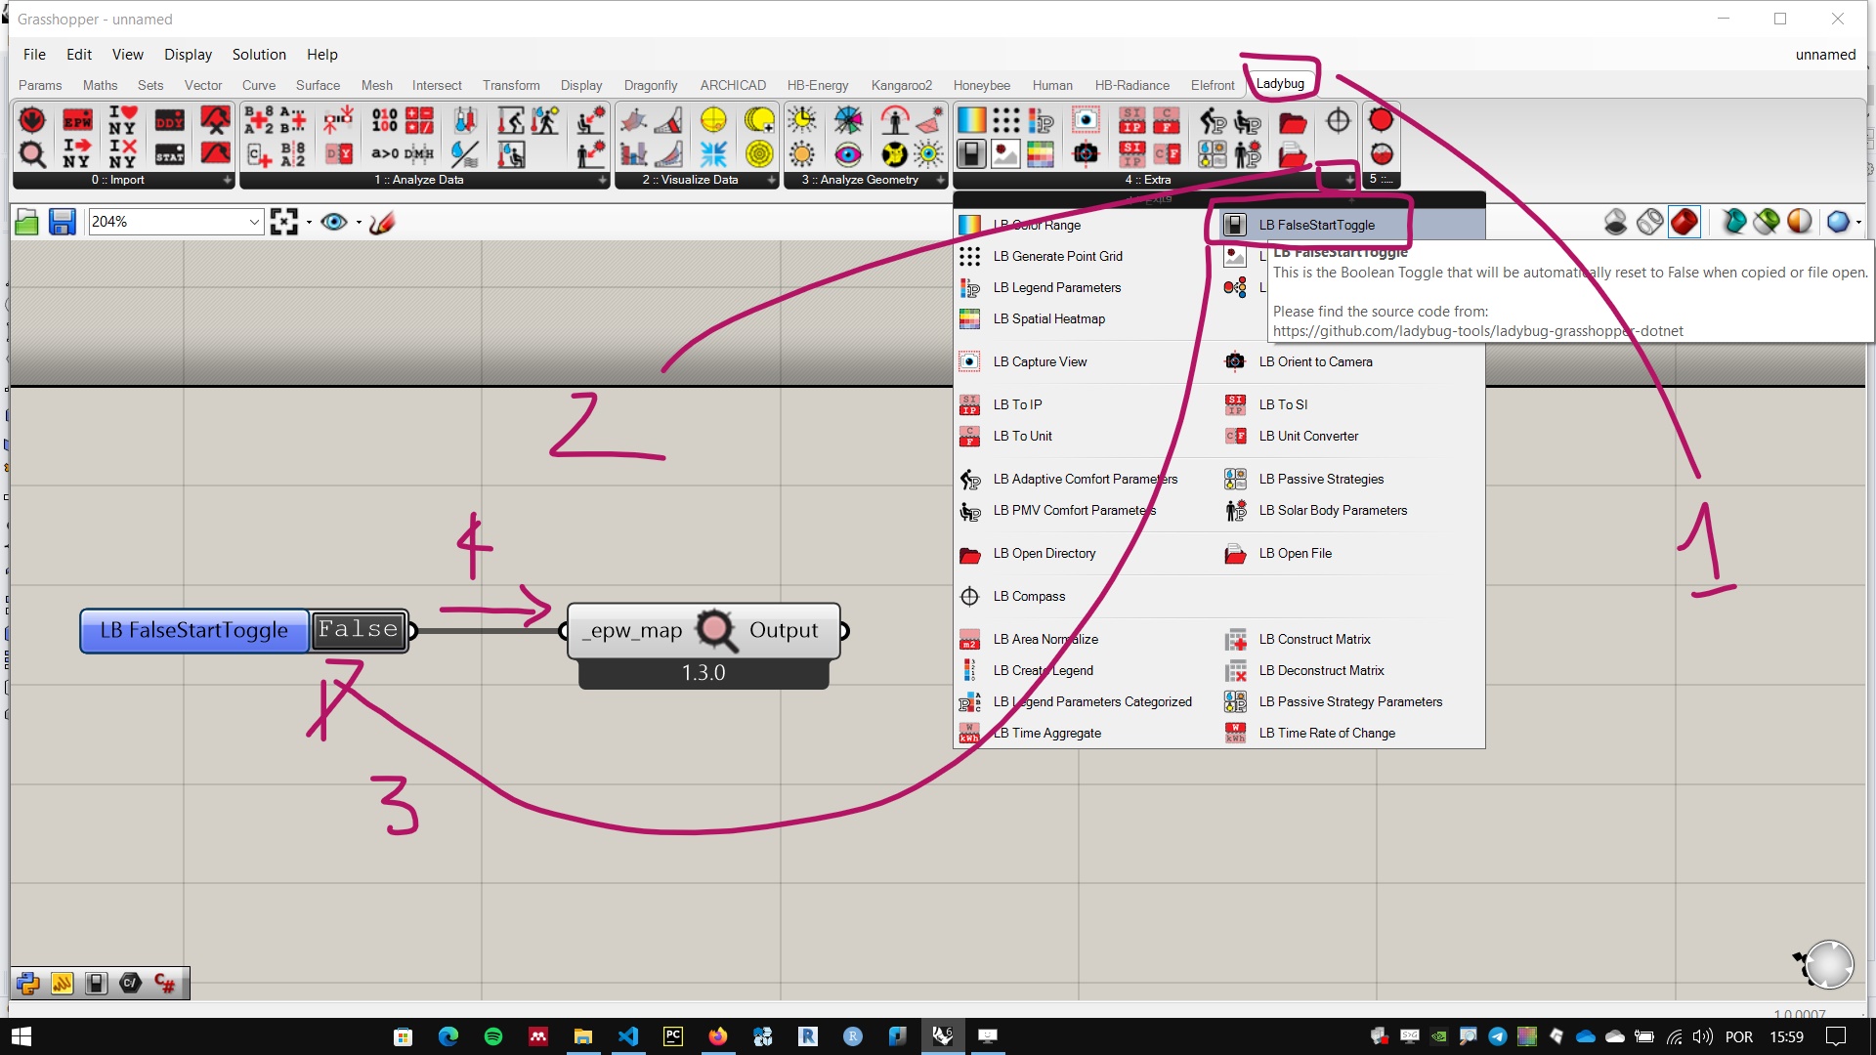Click the C# script icon in bottom bar

coord(164,983)
